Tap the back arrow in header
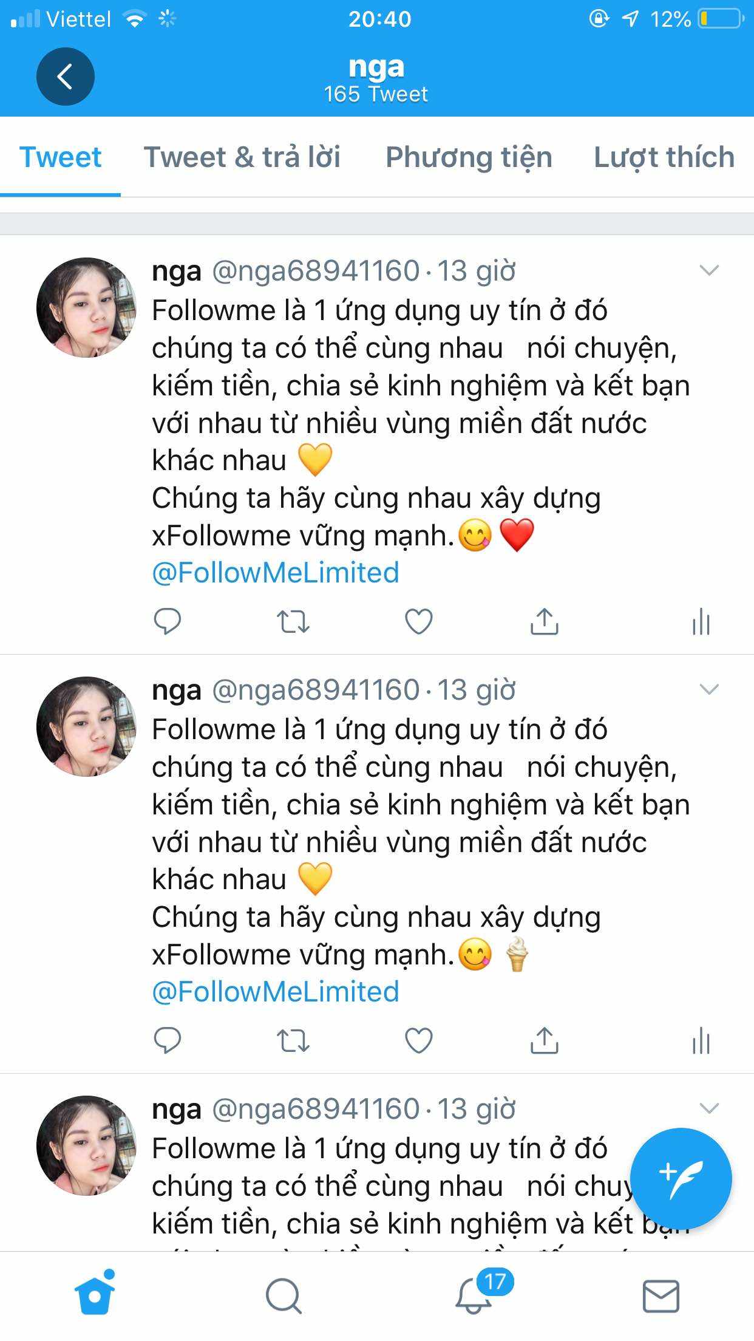The height and width of the screenshot is (1341, 754). [x=65, y=77]
